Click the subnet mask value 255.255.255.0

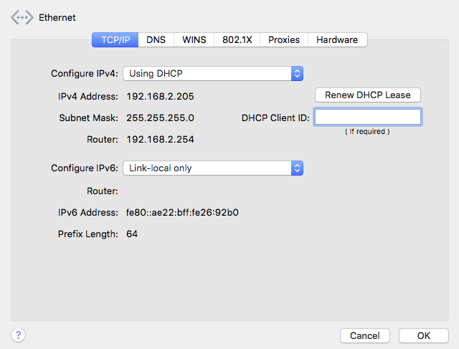pyautogui.click(x=160, y=118)
